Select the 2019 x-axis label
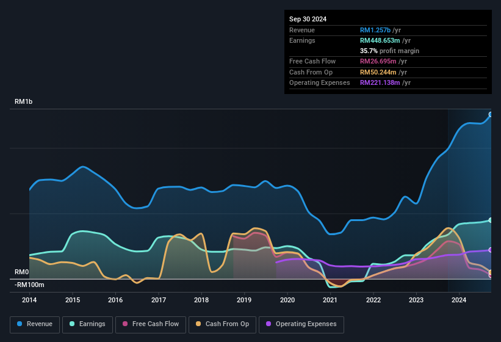 [244, 300]
